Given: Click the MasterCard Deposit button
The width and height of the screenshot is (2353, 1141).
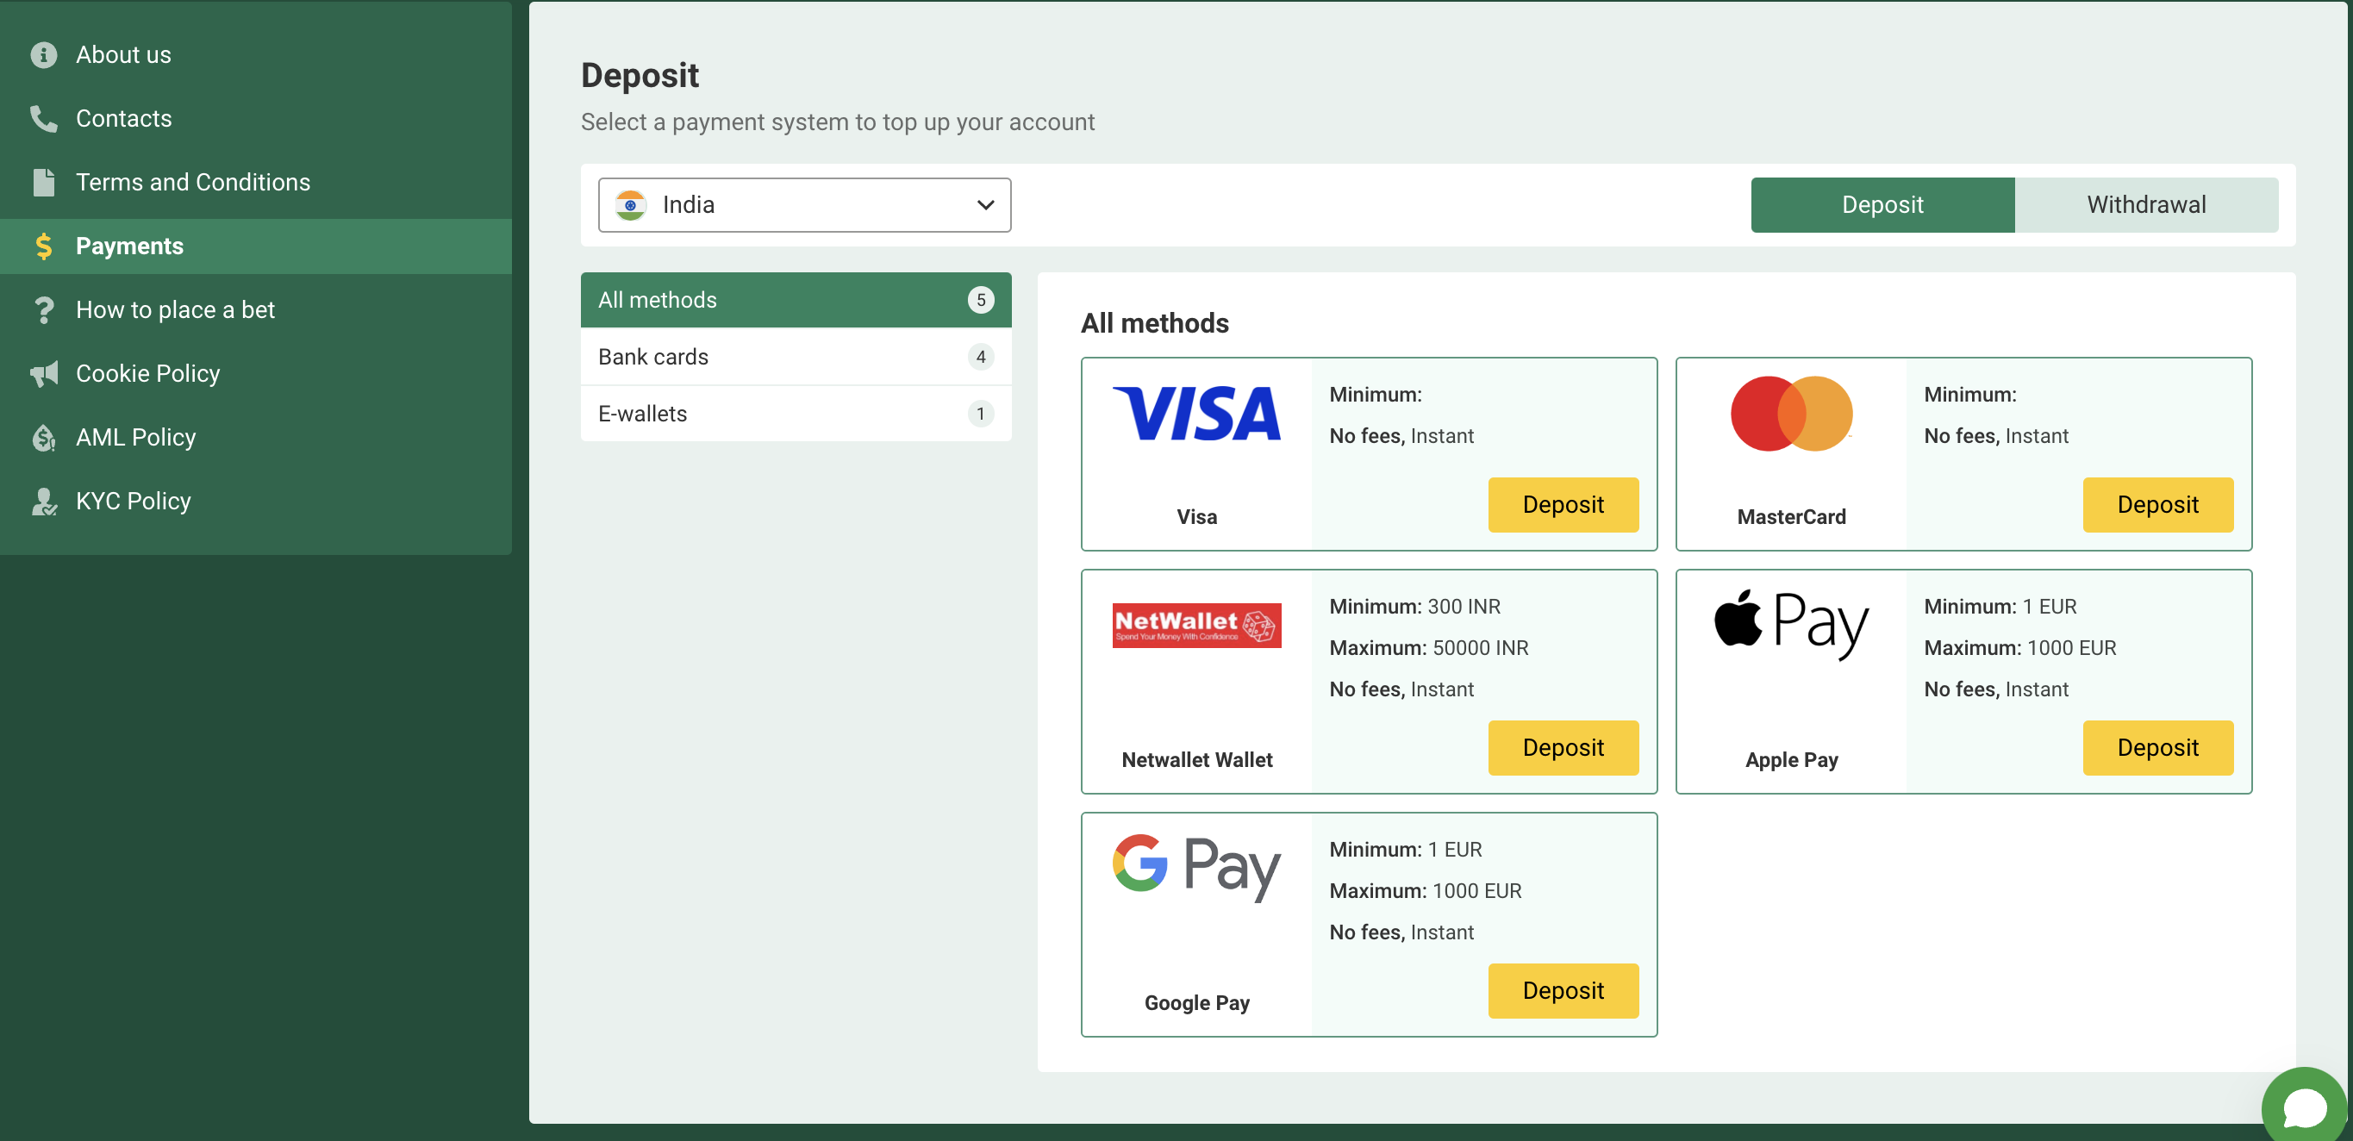Looking at the screenshot, I should tap(2157, 505).
